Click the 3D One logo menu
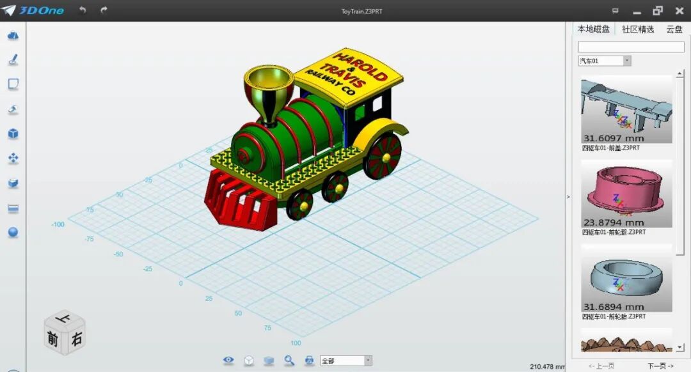691x372 pixels. click(33, 10)
